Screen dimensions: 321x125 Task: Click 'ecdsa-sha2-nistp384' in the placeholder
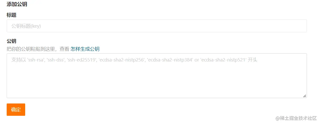170,60
